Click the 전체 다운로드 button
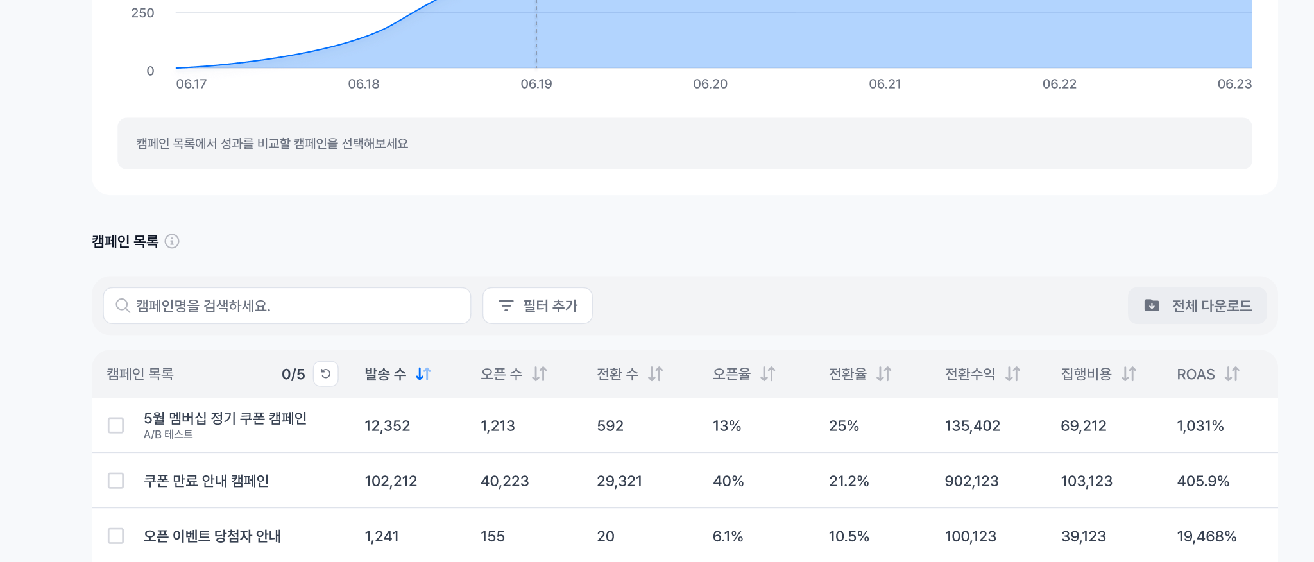The height and width of the screenshot is (562, 1314). click(x=1197, y=305)
